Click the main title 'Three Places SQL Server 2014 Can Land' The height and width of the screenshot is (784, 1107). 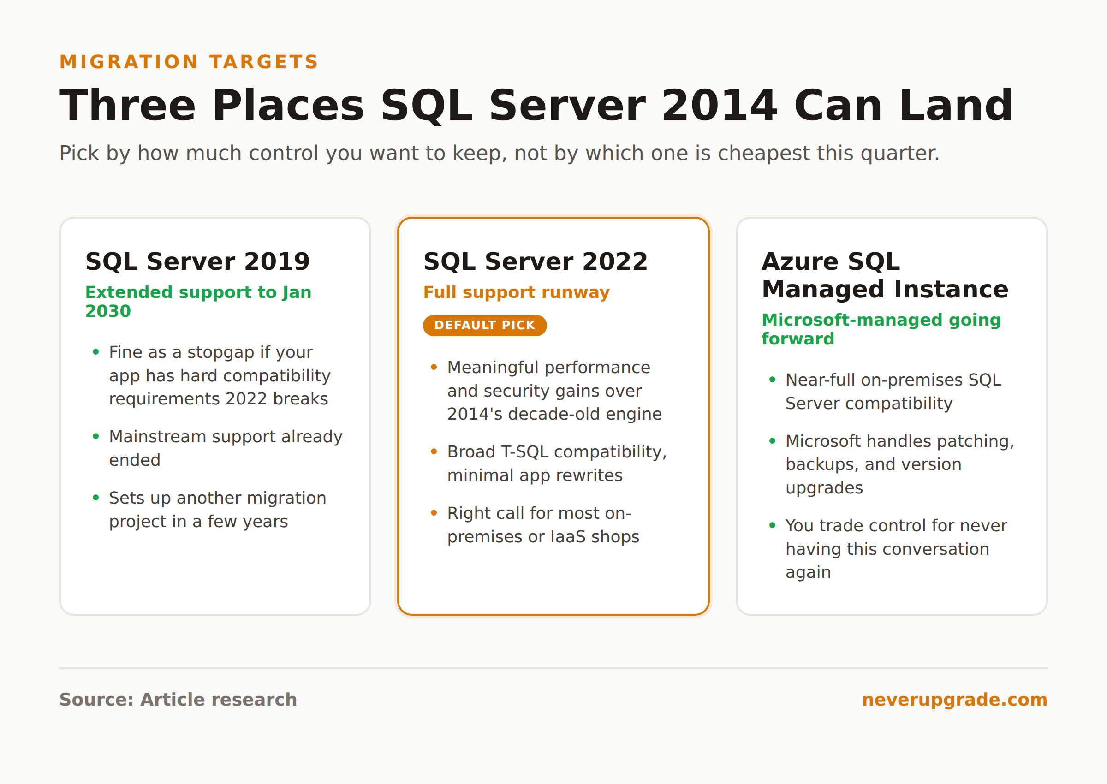536,105
